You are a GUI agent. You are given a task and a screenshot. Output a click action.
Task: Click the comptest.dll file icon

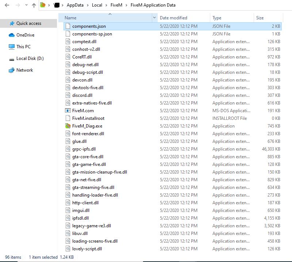(68, 42)
